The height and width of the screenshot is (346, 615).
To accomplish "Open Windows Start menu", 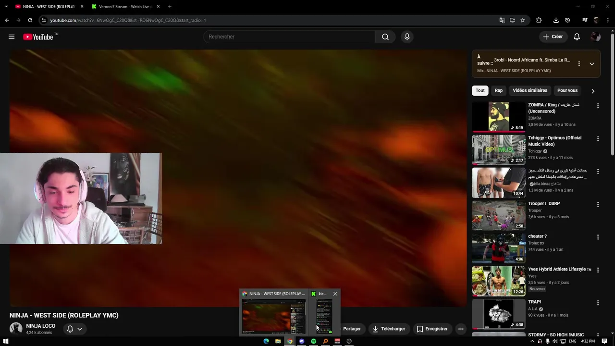I will coord(6,341).
